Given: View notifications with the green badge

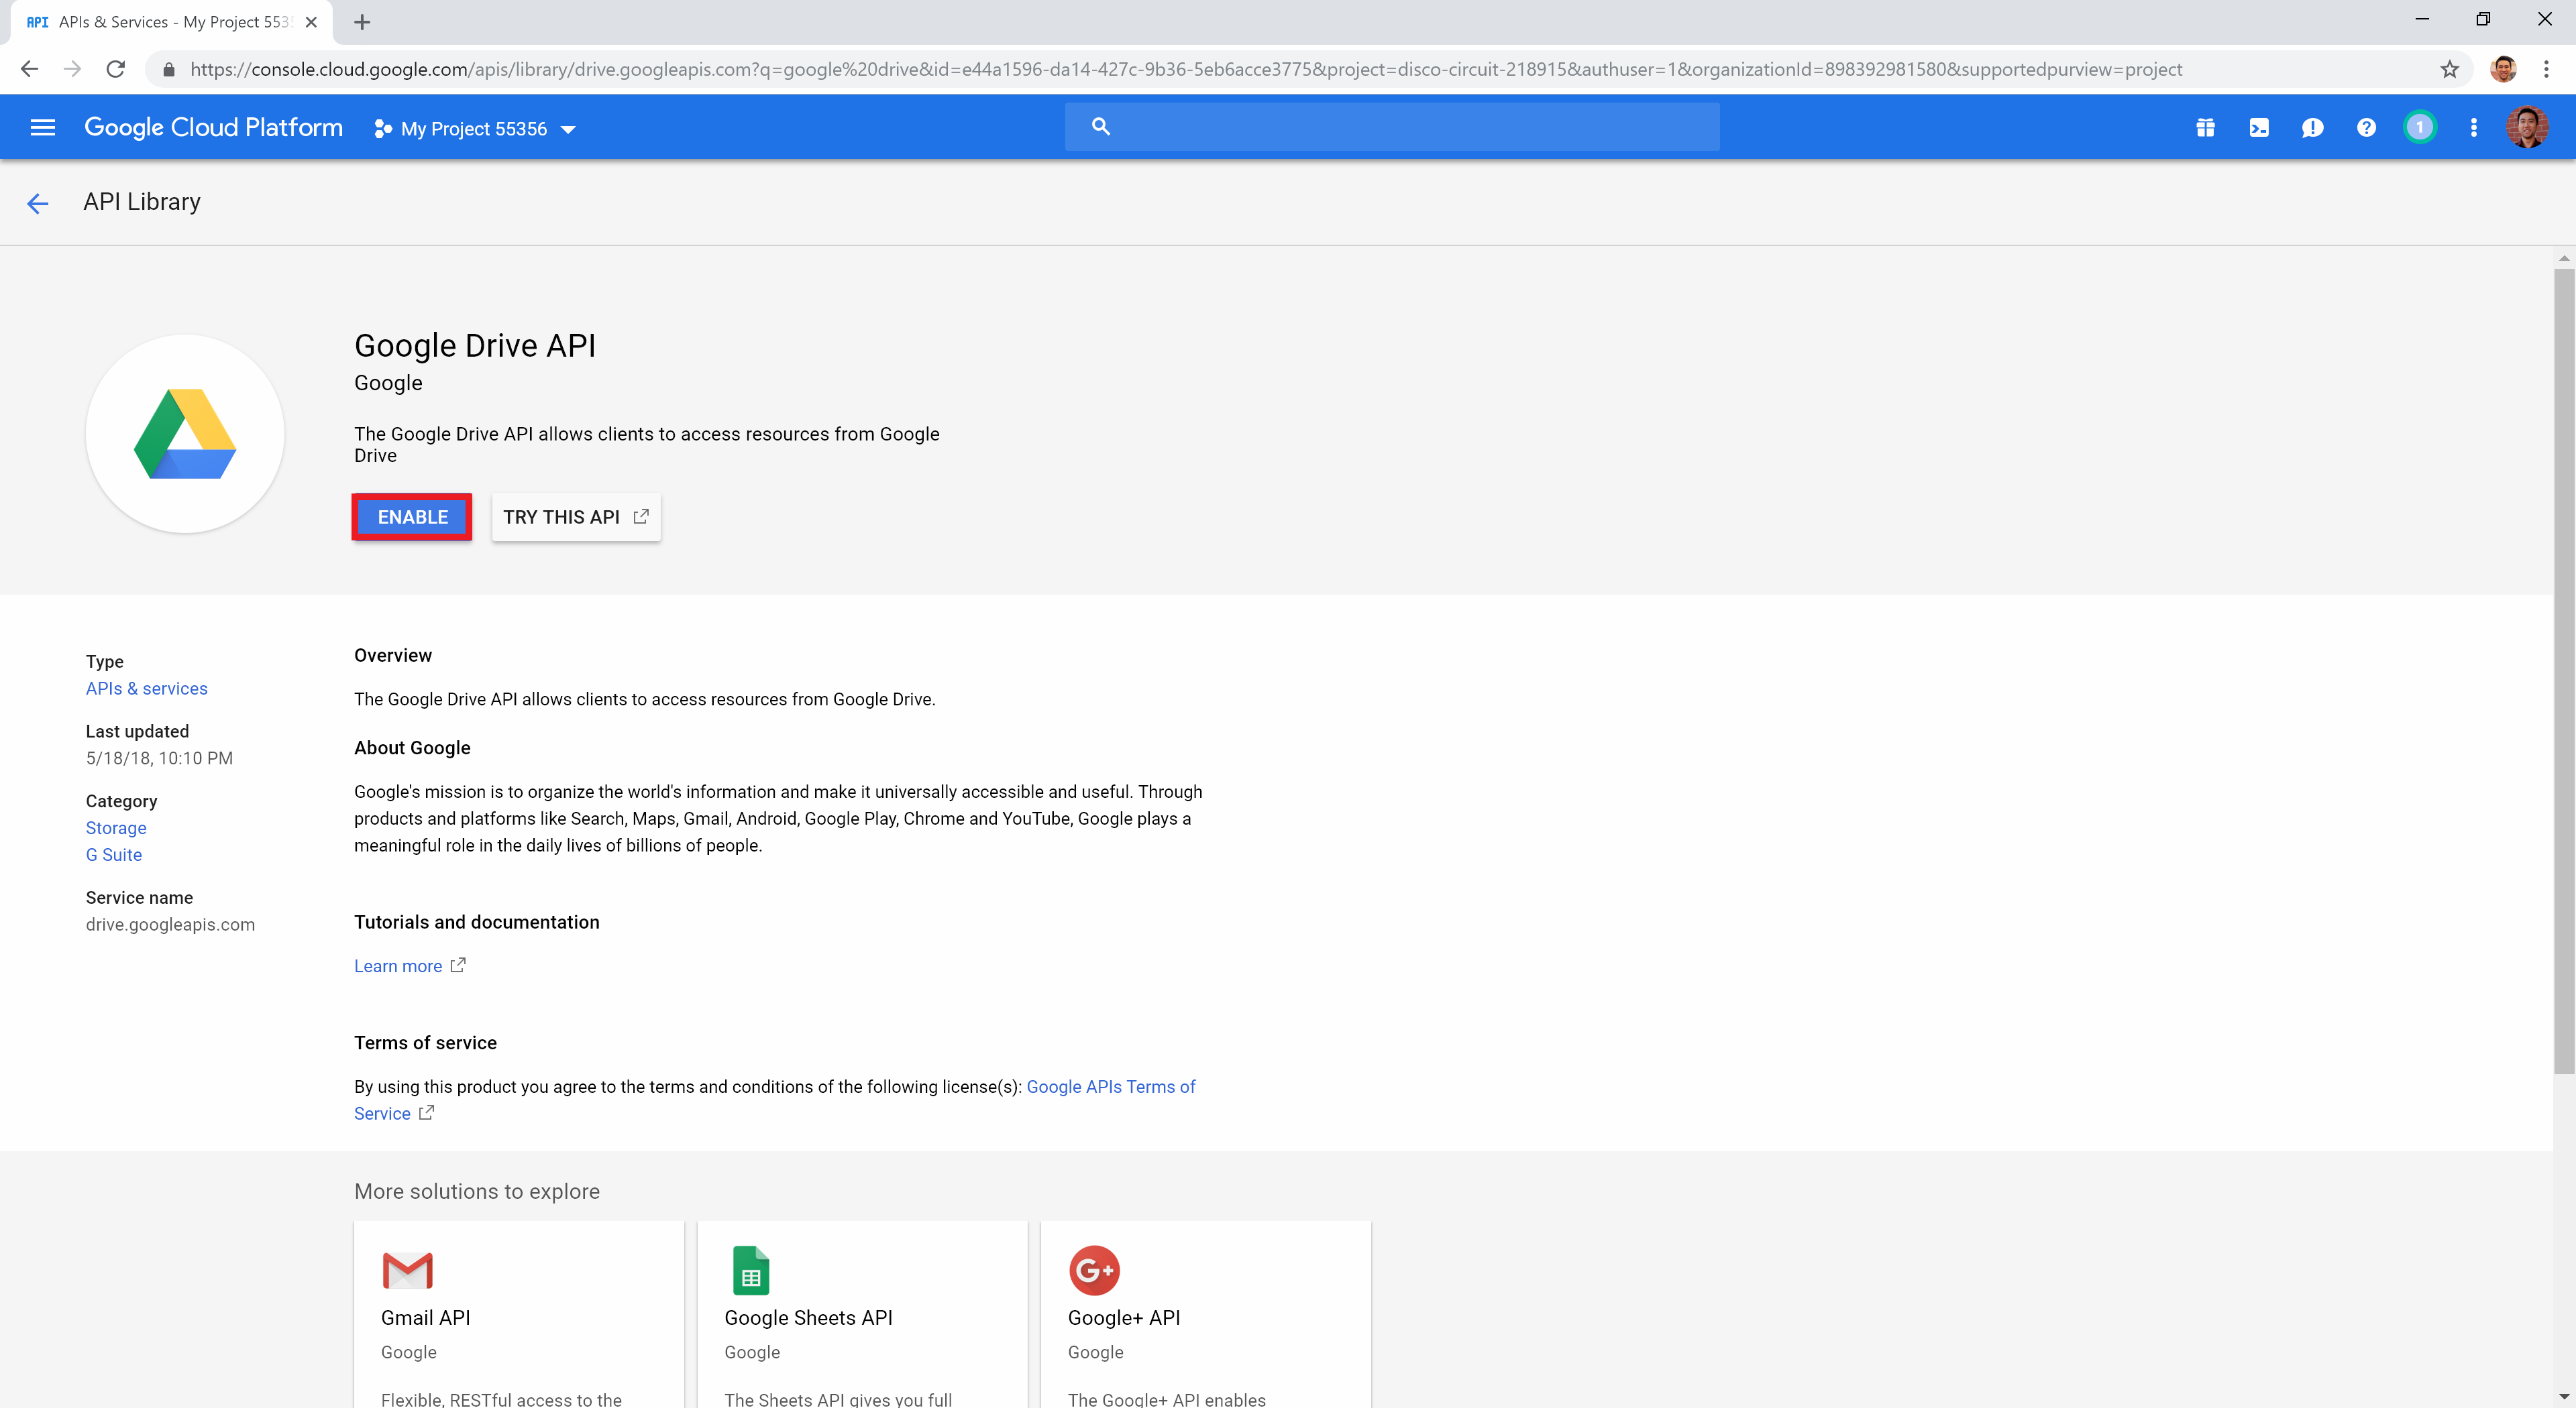Looking at the screenshot, I should coord(2420,127).
